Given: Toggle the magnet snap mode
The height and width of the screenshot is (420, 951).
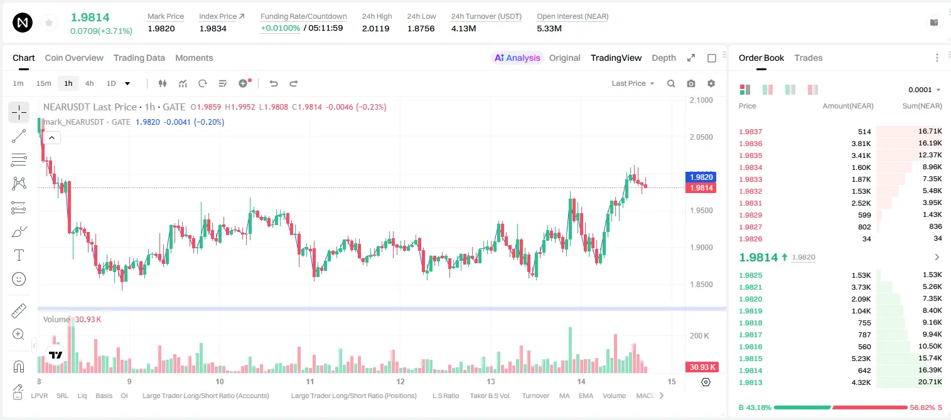Looking at the screenshot, I should pyautogui.click(x=19, y=367).
